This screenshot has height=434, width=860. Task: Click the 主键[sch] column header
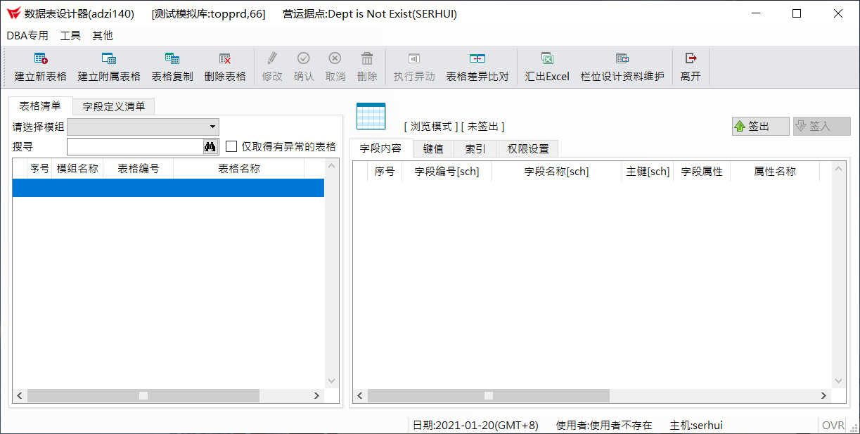point(648,171)
